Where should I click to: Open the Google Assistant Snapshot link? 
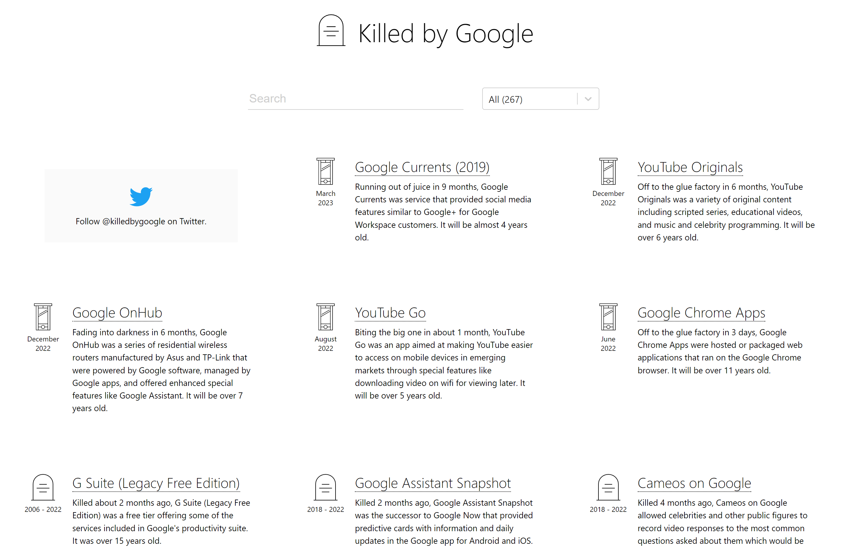click(x=432, y=483)
